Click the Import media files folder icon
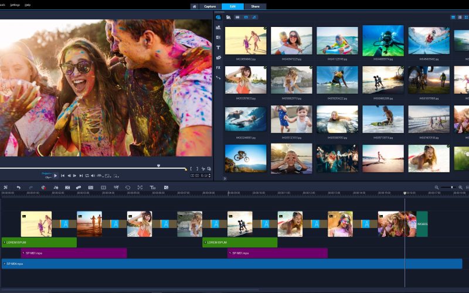This screenshot has width=469, height=293. point(228,18)
